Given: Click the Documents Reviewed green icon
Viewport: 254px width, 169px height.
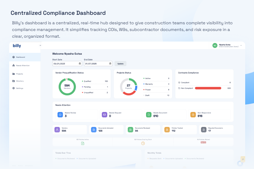Looking at the screenshot, I should point(131,130).
